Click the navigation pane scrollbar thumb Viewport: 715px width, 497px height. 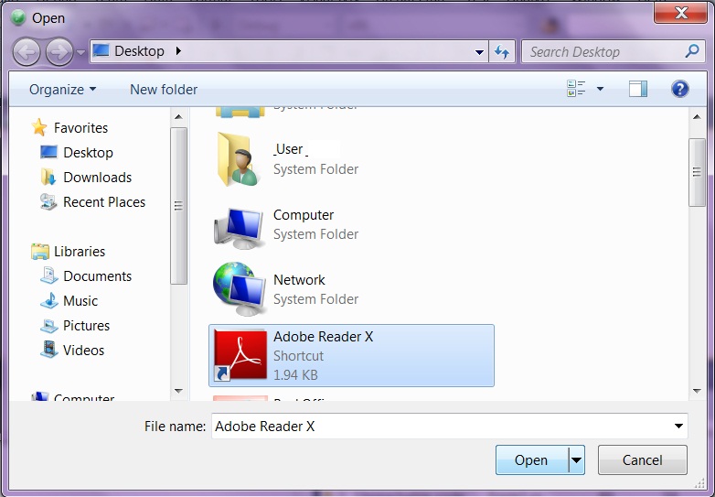point(178,206)
